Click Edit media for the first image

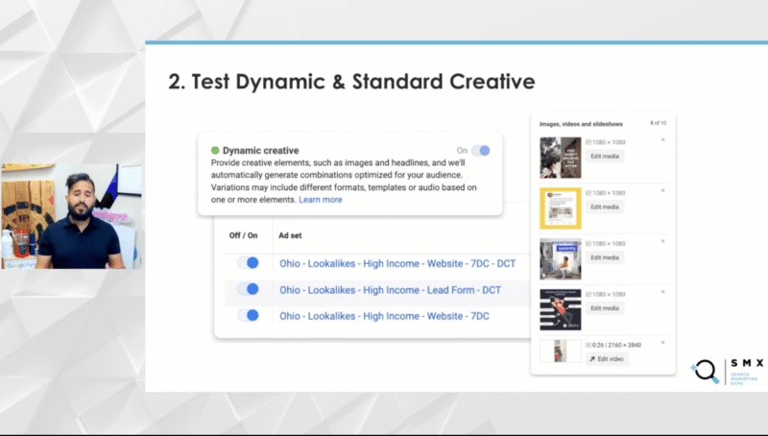(605, 157)
